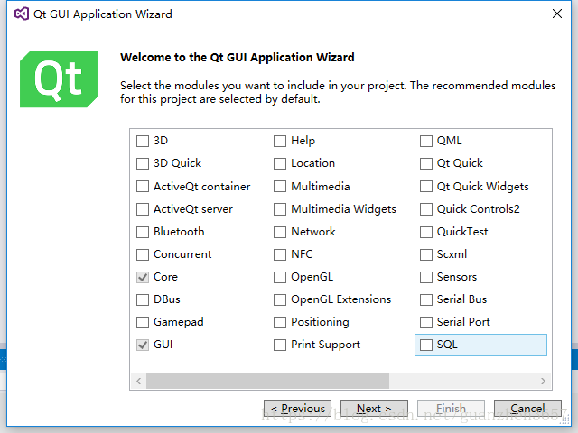This screenshot has height=433, width=578.
Task: Tick the Qt Quick checkbox
Action: pos(426,163)
